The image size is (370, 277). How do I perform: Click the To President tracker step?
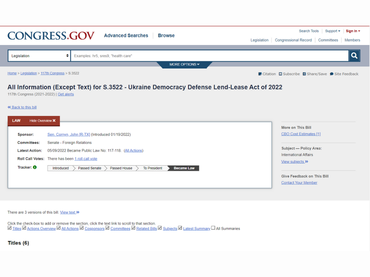(x=153, y=168)
